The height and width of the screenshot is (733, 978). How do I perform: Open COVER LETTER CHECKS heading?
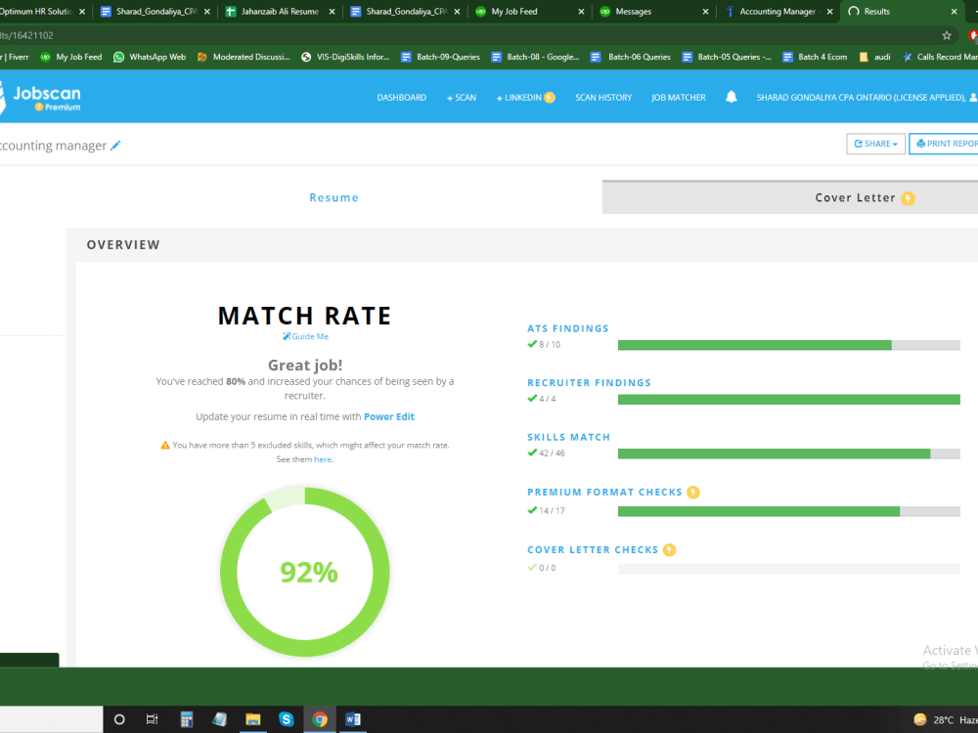pyautogui.click(x=593, y=549)
